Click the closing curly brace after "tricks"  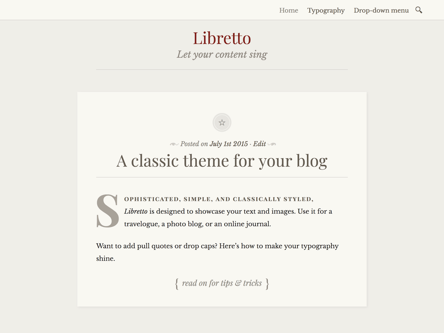pyautogui.click(x=267, y=284)
